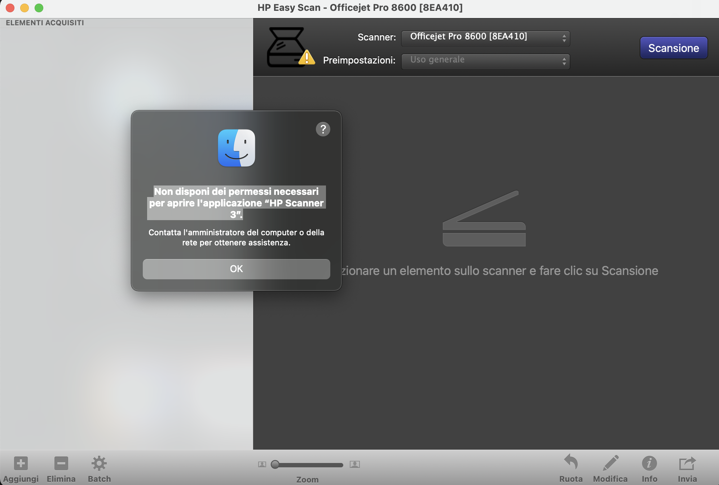Click the preview hint text about Scansione

tap(500, 271)
